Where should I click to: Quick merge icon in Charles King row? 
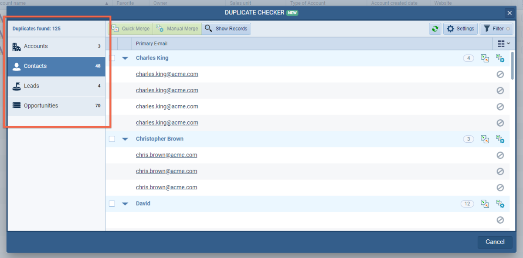click(x=485, y=58)
